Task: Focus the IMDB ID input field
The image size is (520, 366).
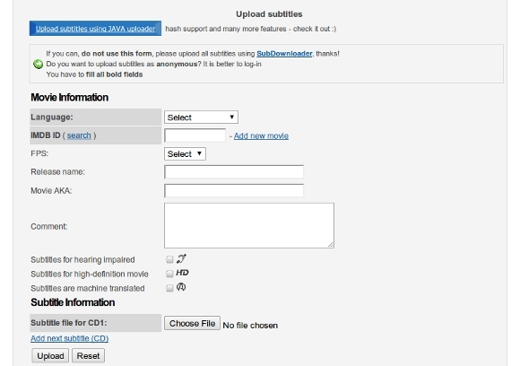Action: pos(195,135)
